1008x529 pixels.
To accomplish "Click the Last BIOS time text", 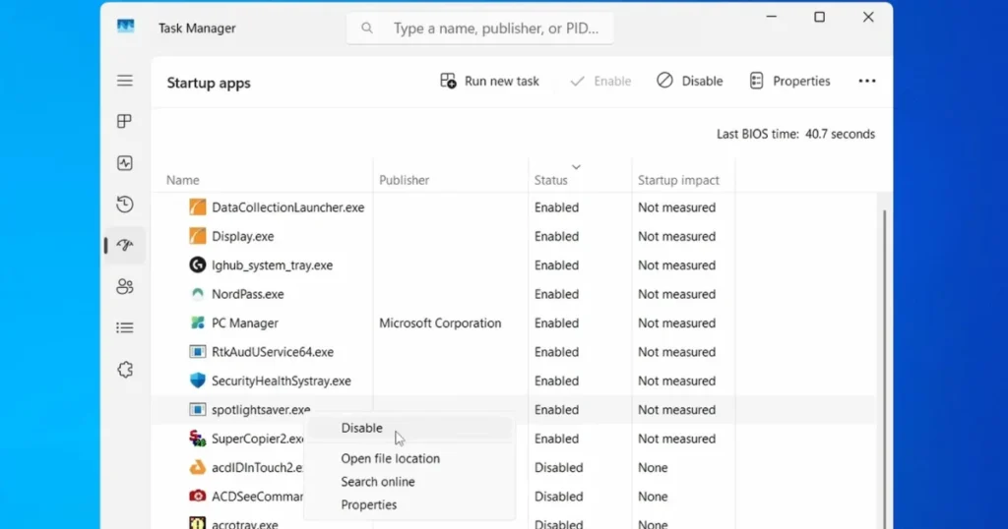I will coord(795,134).
